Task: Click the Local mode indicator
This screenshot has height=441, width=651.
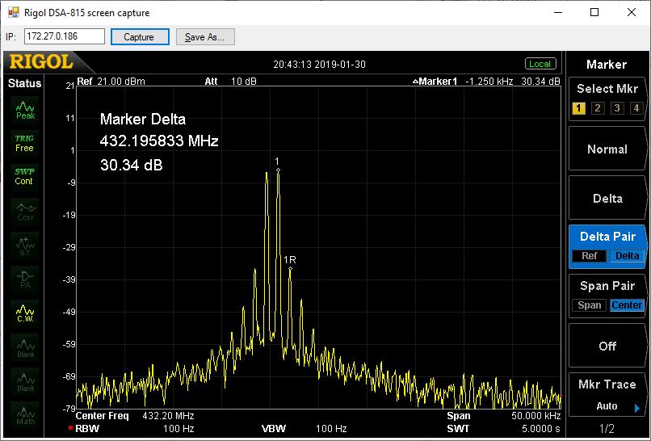Action: (x=540, y=64)
